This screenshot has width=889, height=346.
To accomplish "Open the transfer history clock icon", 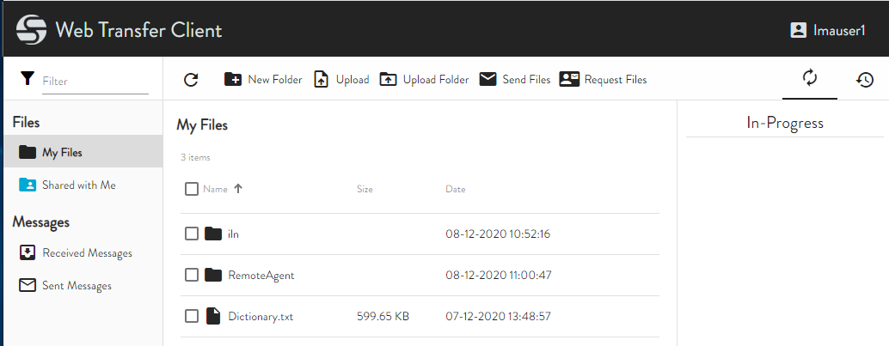I will [x=864, y=80].
